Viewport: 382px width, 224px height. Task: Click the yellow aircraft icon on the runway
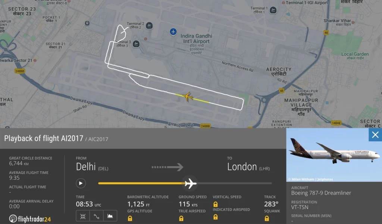pyautogui.click(x=187, y=97)
